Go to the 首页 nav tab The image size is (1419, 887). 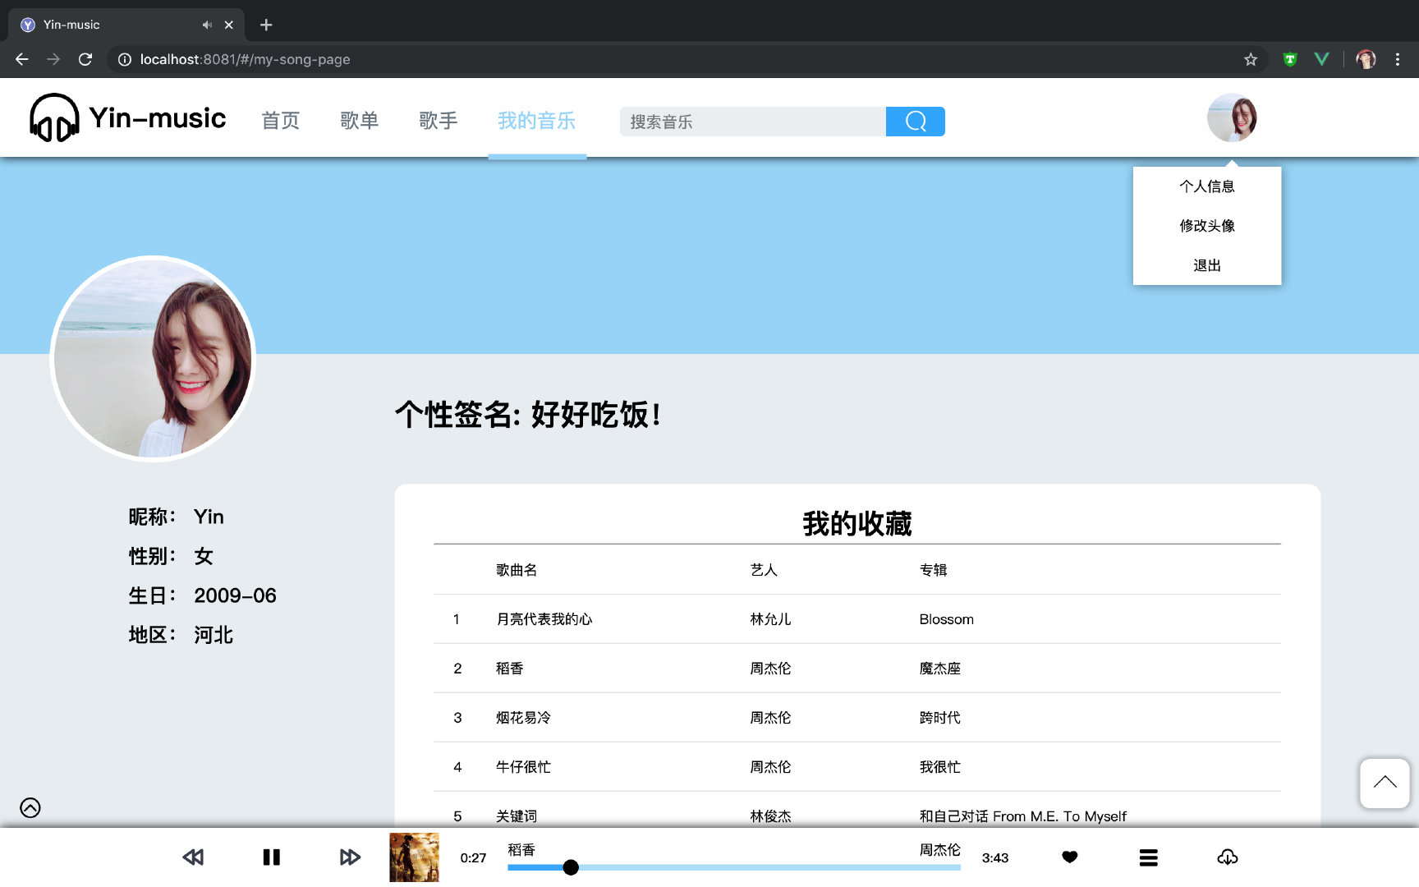click(x=281, y=121)
